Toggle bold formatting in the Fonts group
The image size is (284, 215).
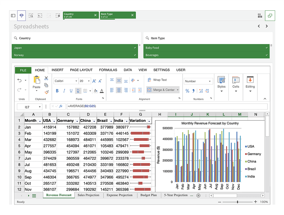click(x=57, y=91)
